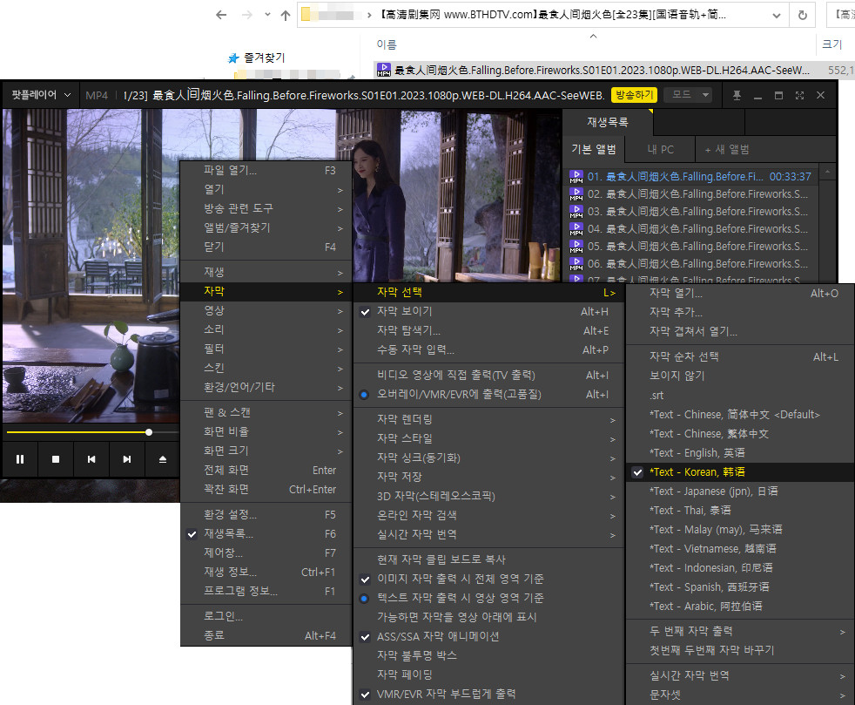Click playlist item 05 MP4 icon
This screenshot has height=705, width=855.
(576, 247)
